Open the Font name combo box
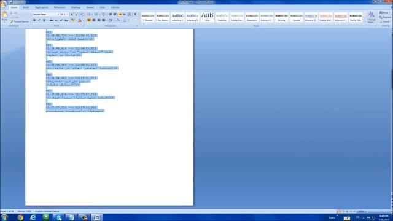The image size is (393, 221). (x=45, y=14)
